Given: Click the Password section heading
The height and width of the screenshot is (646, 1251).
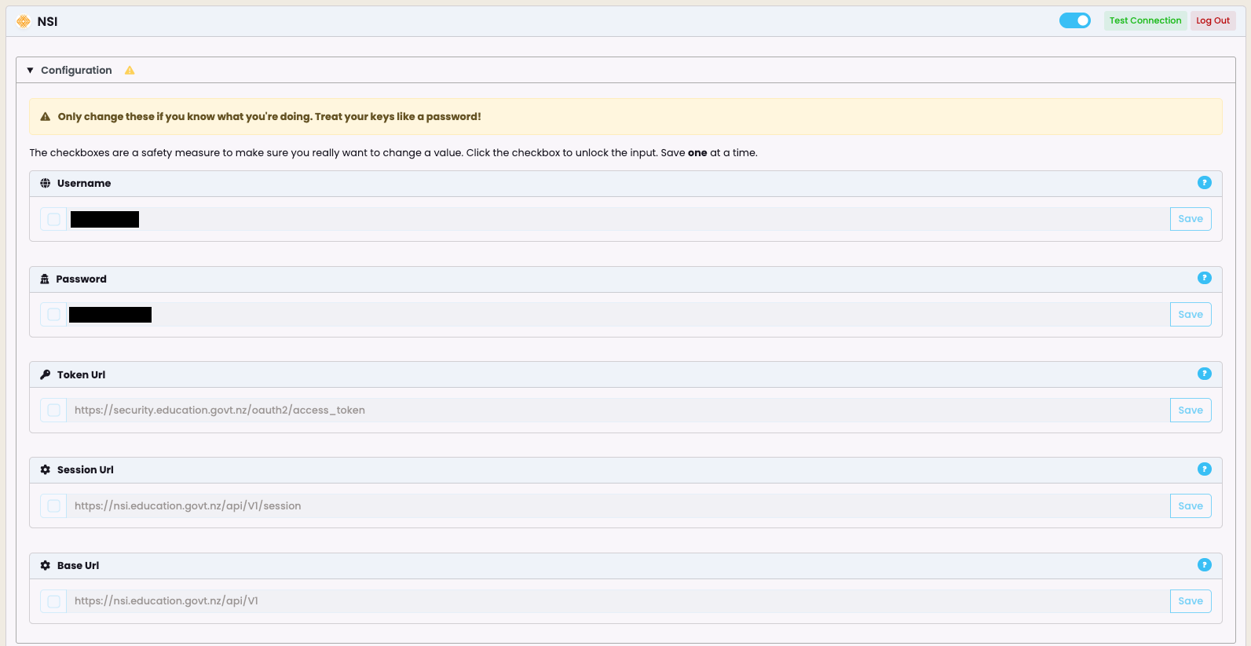Looking at the screenshot, I should (81, 279).
